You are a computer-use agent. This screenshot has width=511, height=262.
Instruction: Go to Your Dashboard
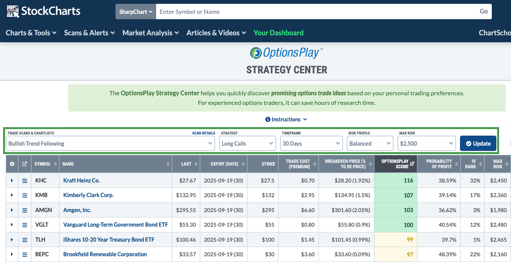pyautogui.click(x=279, y=33)
